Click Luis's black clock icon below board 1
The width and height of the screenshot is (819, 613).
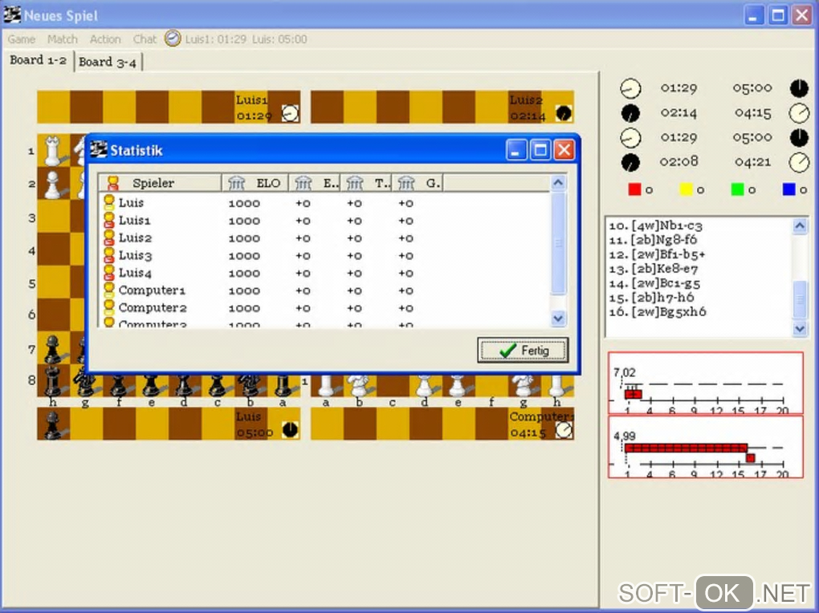290,429
